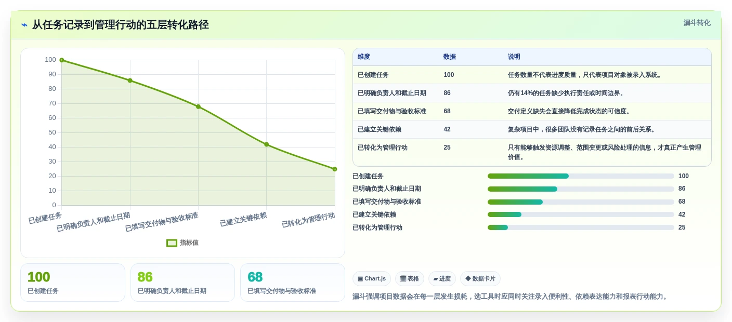
Task: Click the 指标值 legend label
Action: pyautogui.click(x=189, y=243)
